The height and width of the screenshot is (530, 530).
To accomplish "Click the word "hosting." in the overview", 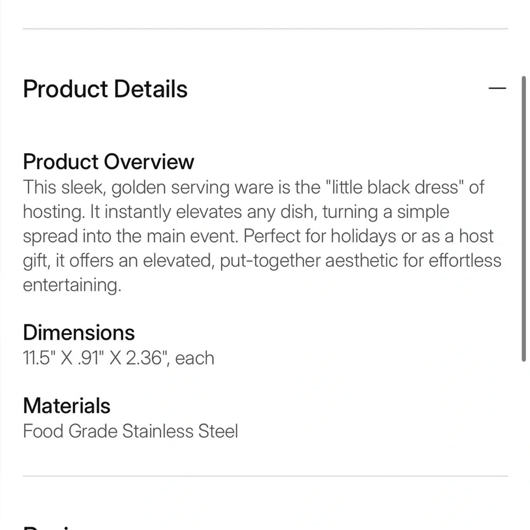I will tap(54, 213).
